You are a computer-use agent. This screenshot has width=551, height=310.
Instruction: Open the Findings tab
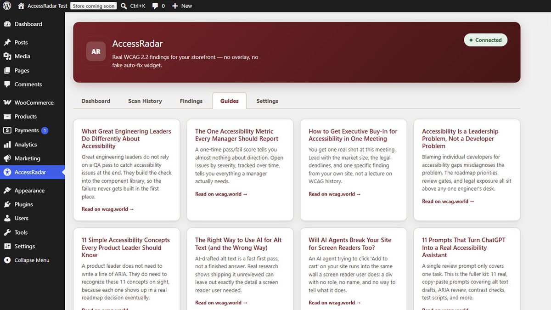click(191, 101)
